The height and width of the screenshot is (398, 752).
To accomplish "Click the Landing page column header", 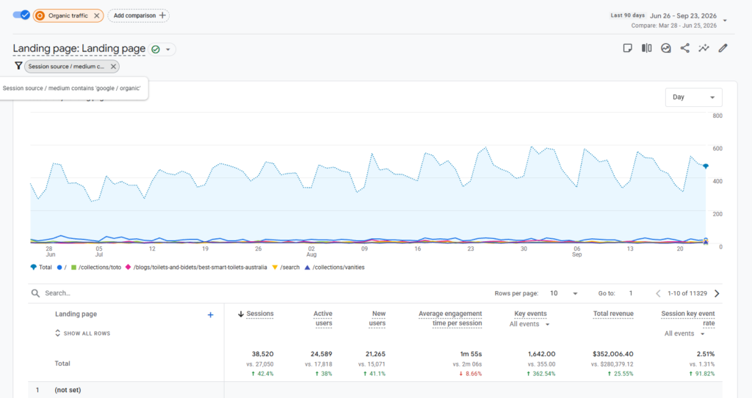I will [76, 314].
